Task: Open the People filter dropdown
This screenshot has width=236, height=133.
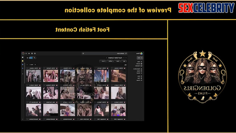Action: point(117,61)
